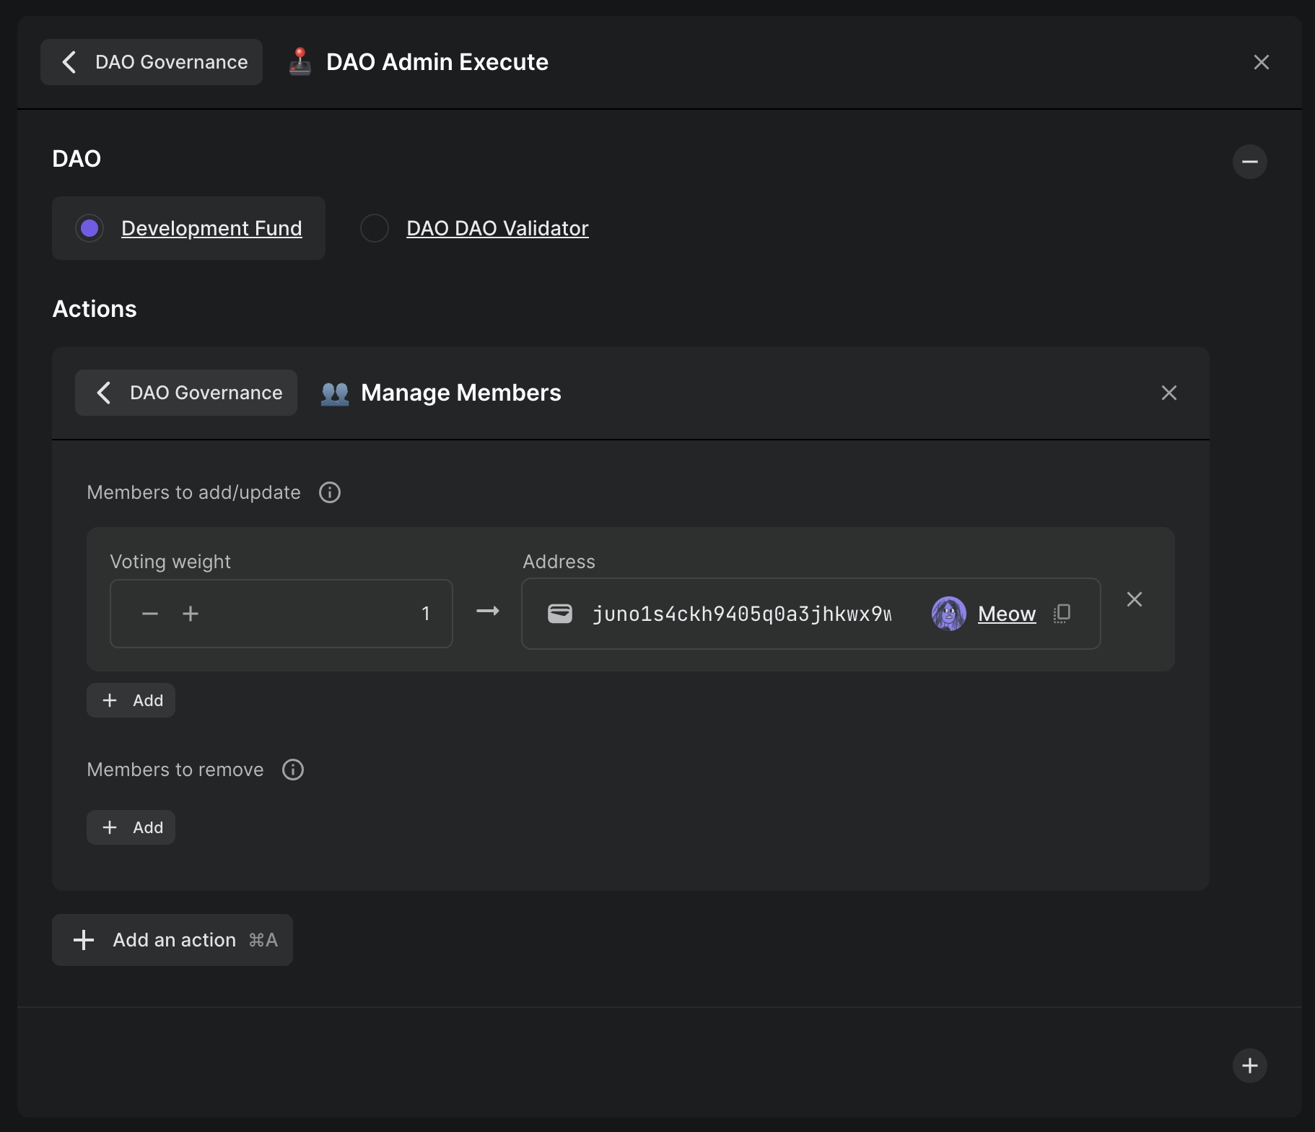
Task: Click the info icon beside Members to remove
Action: [293, 770]
